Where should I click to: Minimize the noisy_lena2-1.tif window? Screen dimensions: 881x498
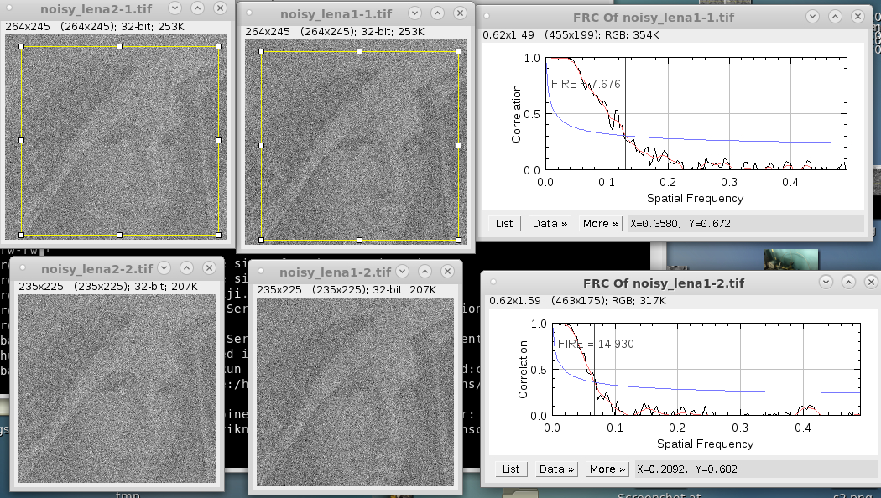pos(175,8)
